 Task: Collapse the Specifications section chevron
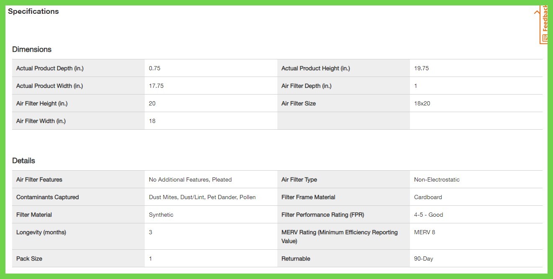click(x=537, y=12)
